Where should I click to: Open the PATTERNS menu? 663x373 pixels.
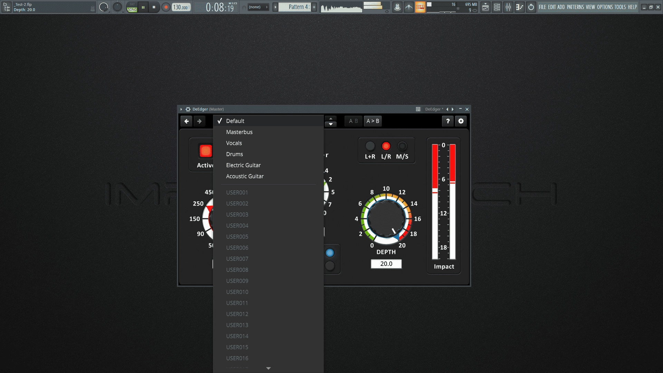tap(575, 7)
